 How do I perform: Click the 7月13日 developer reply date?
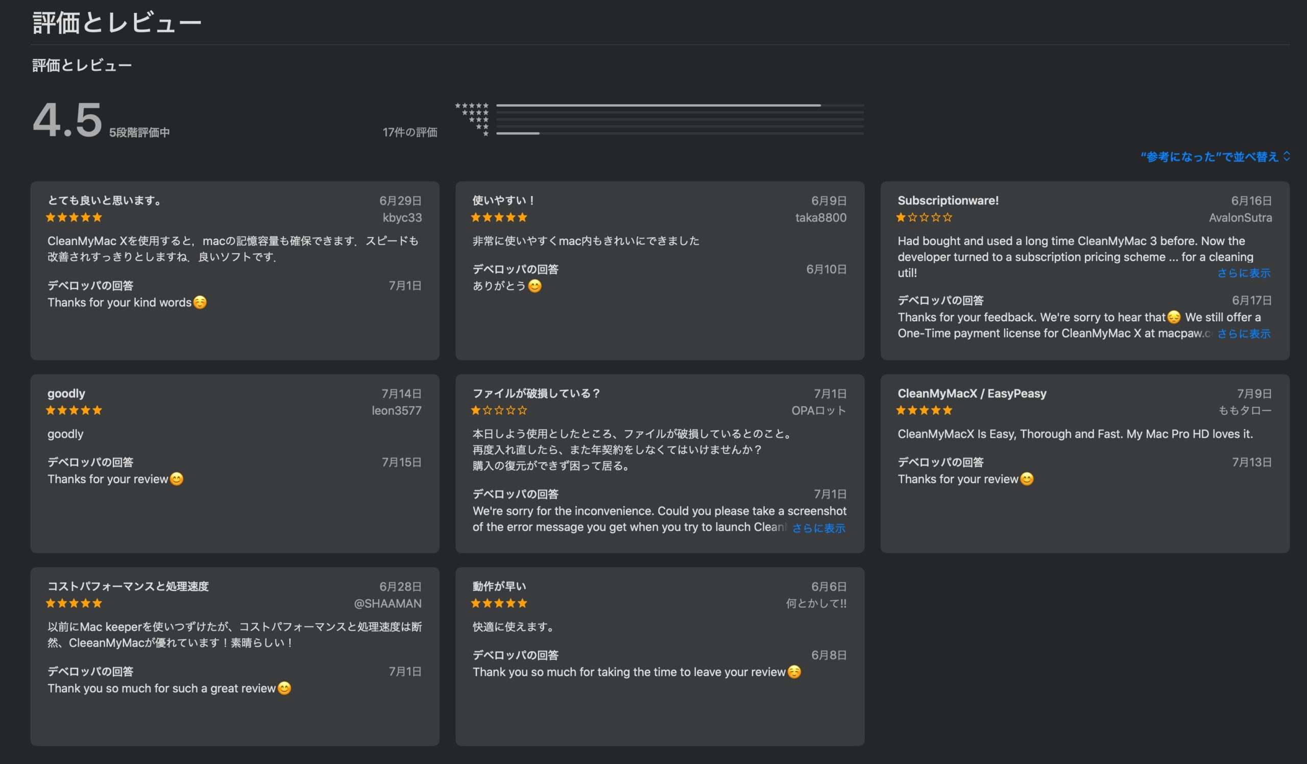1251,462
